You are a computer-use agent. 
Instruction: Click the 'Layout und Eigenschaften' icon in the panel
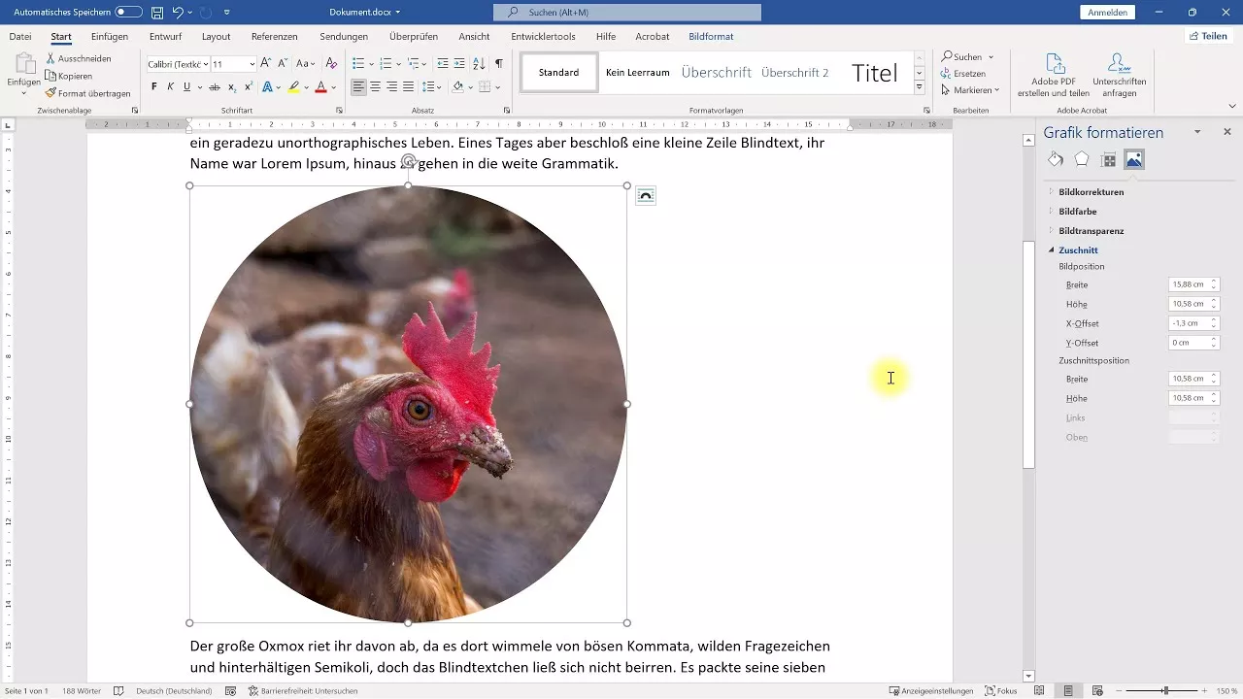(1106, 158)
